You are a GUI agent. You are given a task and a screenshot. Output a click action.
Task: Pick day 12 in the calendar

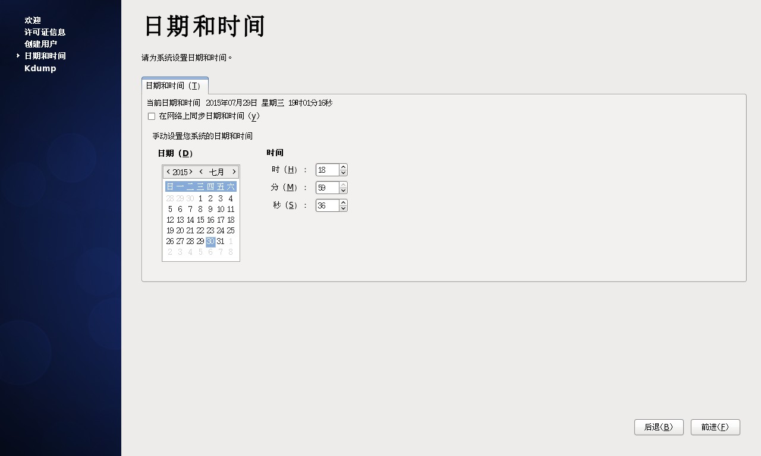pos(170,220)
